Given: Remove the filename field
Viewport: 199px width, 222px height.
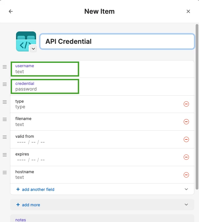Looking at the screenshot, I should [186, 122].
